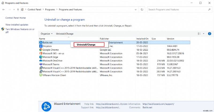Image resolution: width=214 pixels, height=112 pixels.
Task: Select the Microsoft OneDrive entry
Action: click(x=52, y=61)
